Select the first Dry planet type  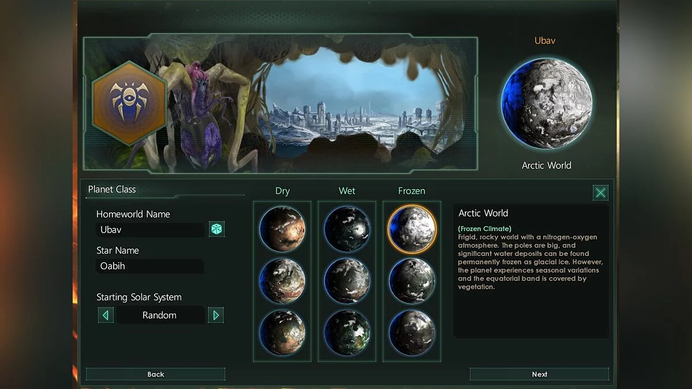tap(283, 229)
